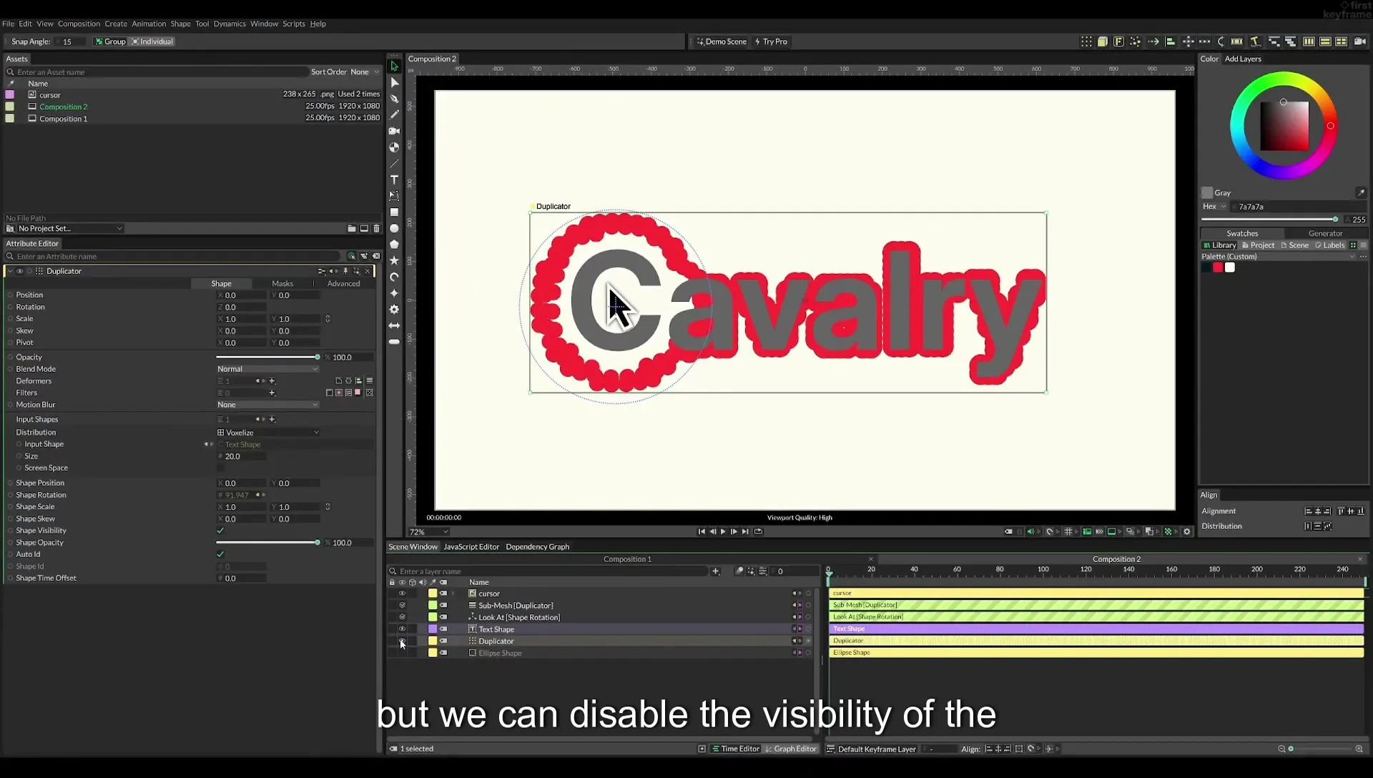Switch to the Dependency Graph tab

click(x=537, y=546)
